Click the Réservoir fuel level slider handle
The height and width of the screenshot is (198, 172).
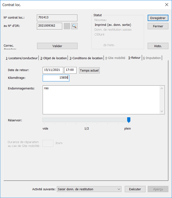click(x=129, y=120)
